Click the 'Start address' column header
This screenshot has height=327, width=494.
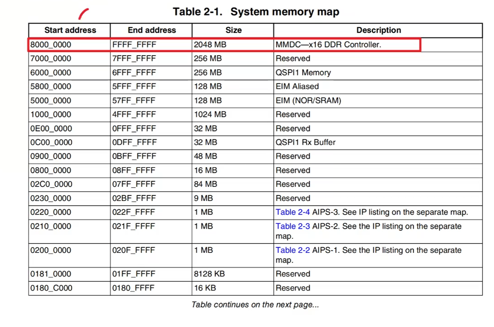click(x=70, y=30)
